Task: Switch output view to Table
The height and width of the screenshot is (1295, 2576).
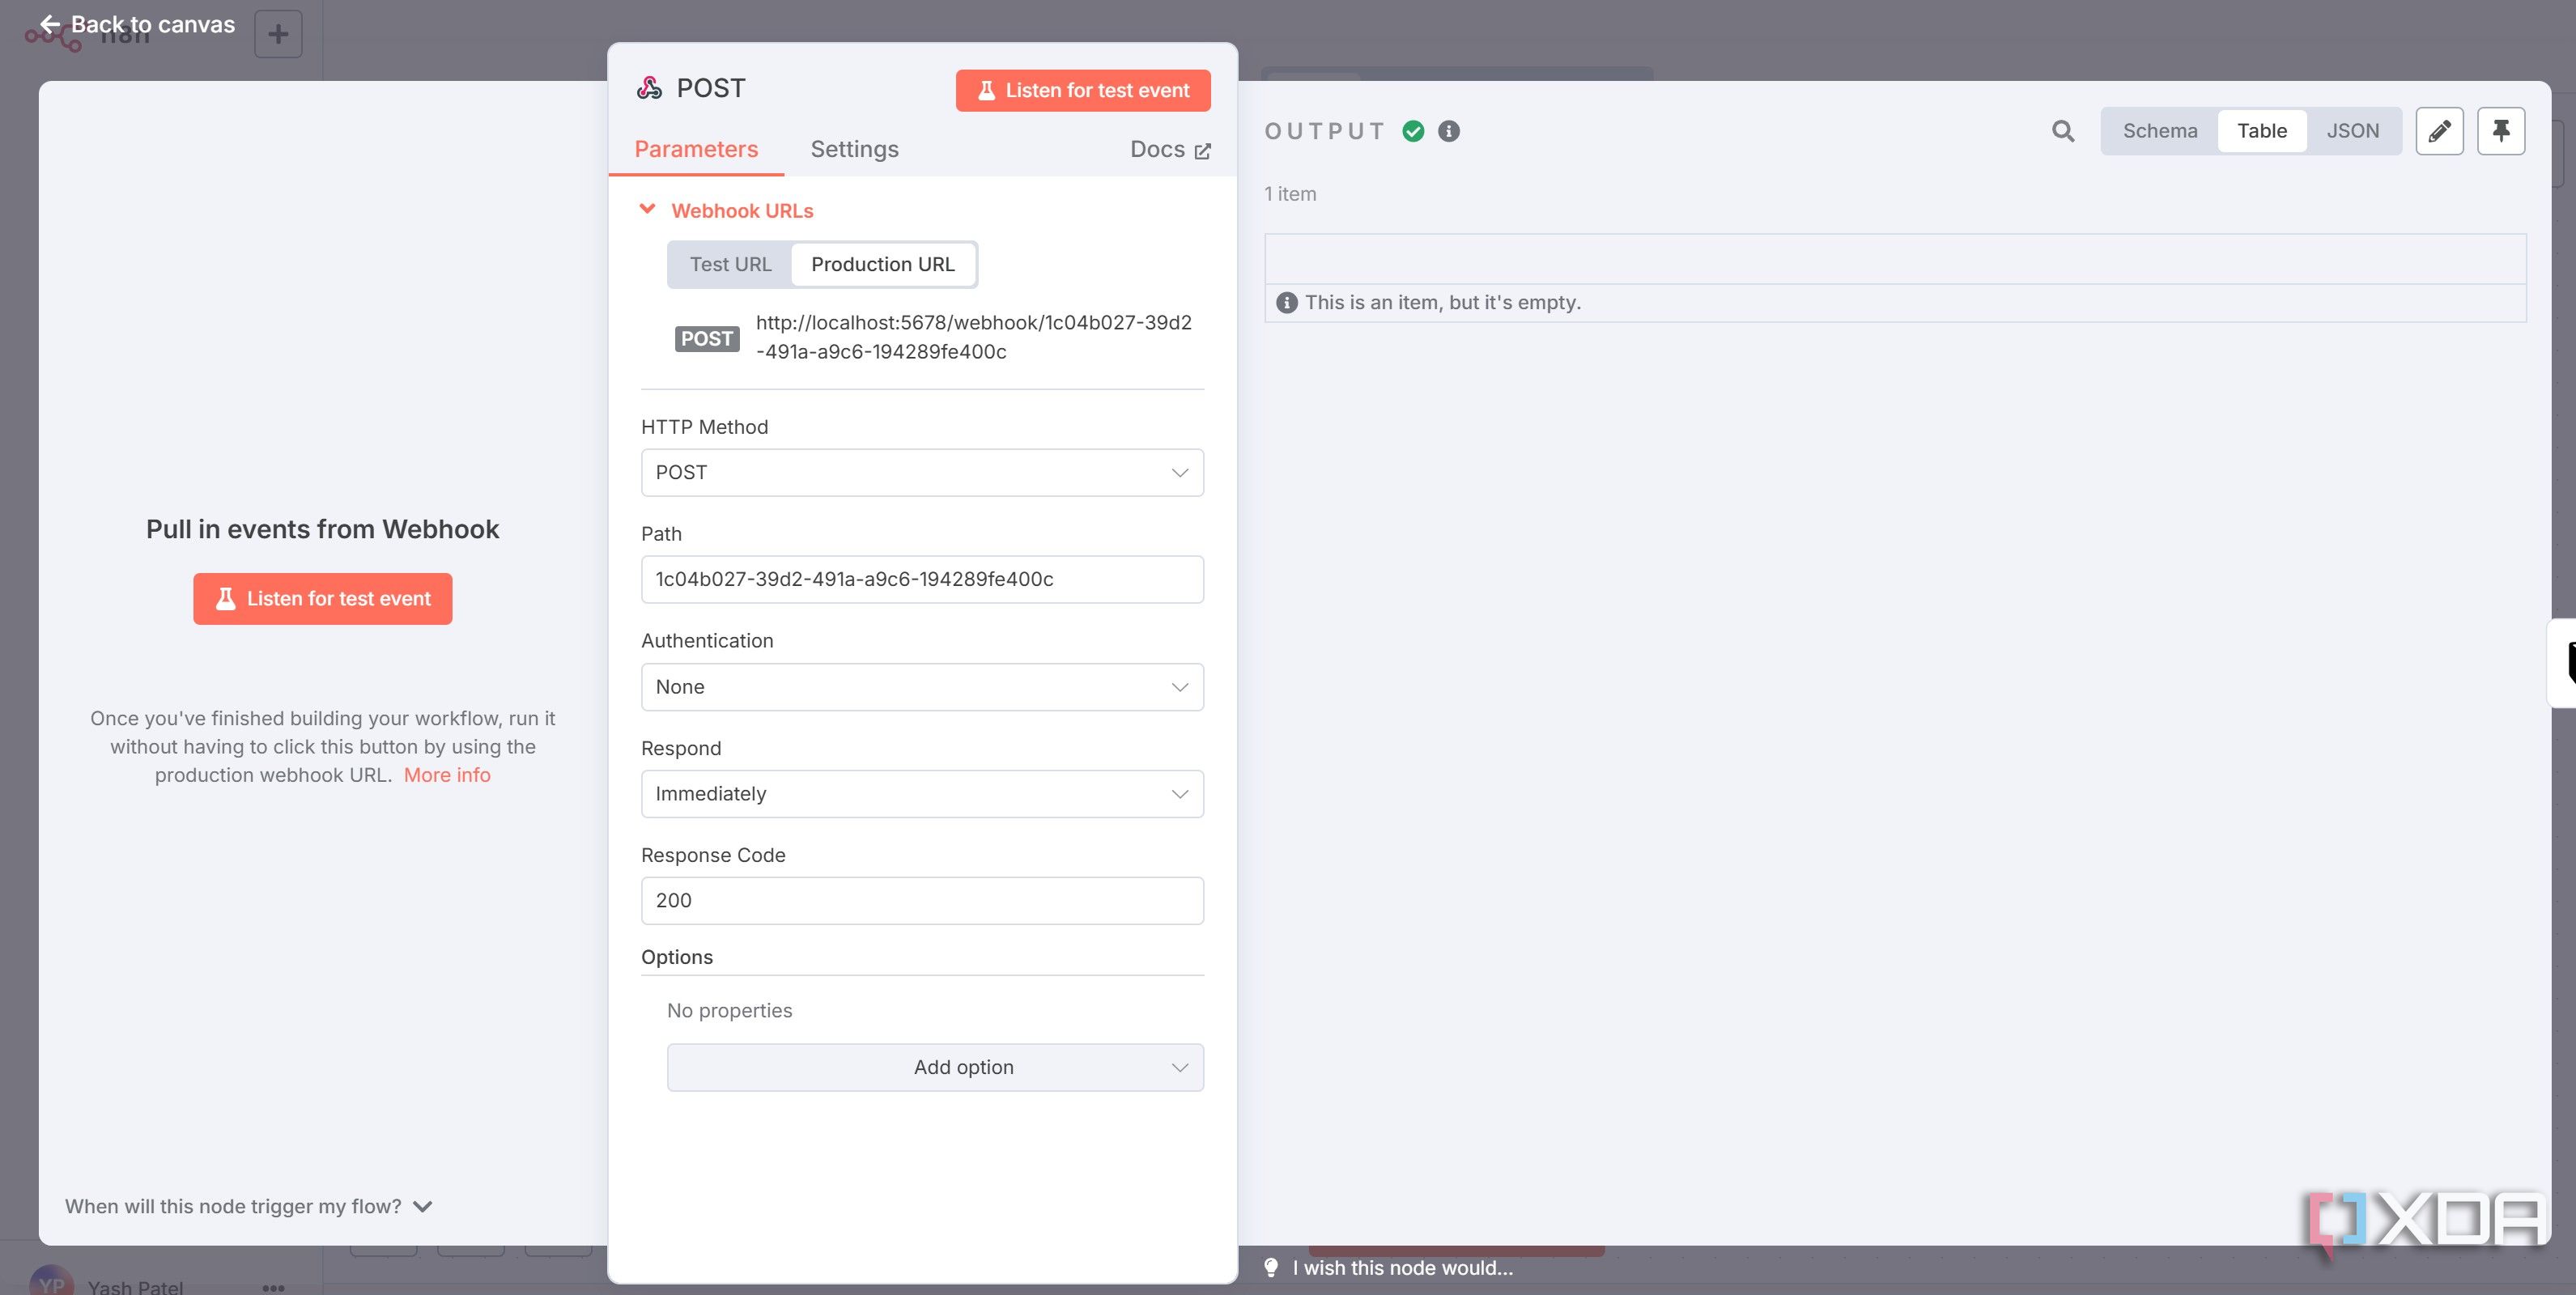Action: (2262, 131)
